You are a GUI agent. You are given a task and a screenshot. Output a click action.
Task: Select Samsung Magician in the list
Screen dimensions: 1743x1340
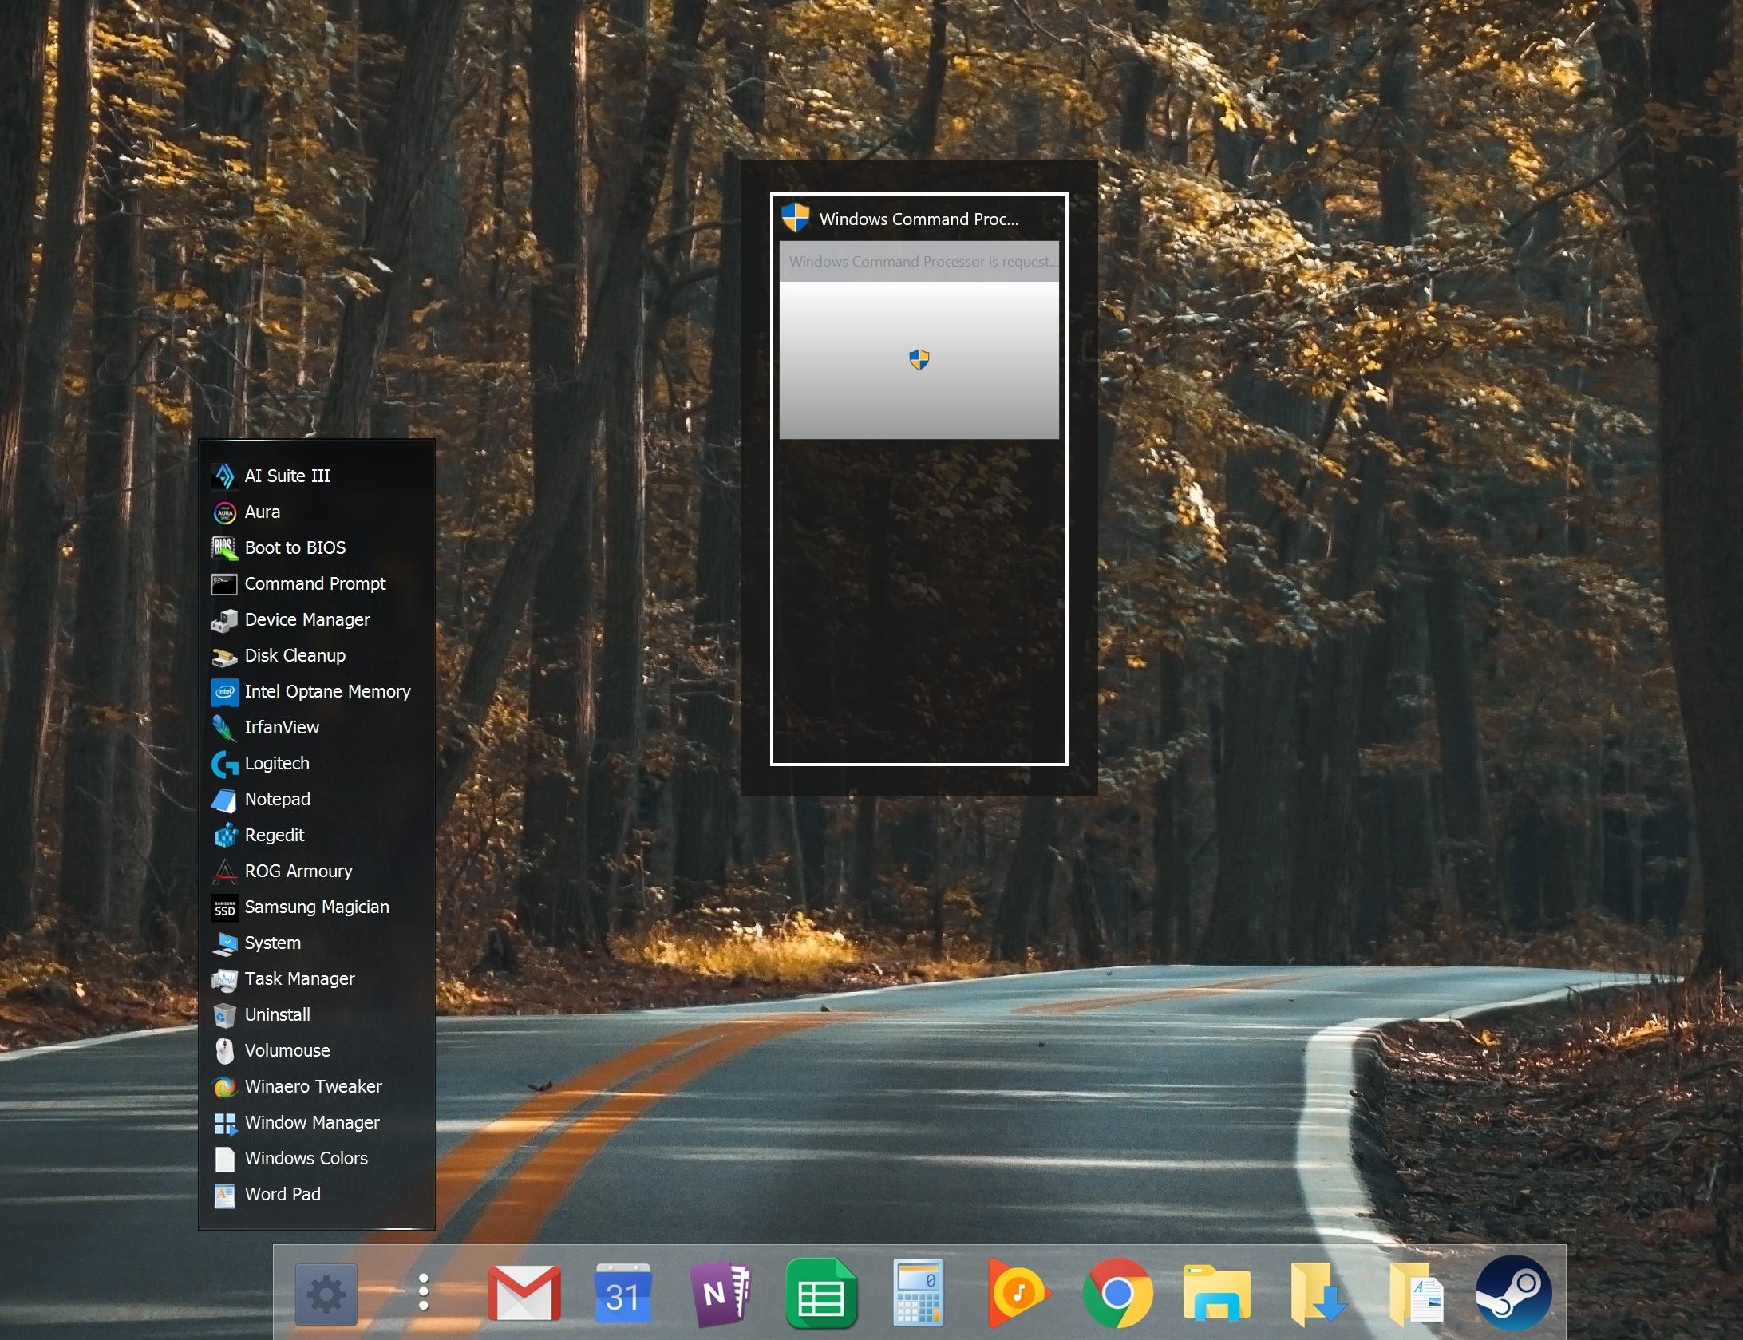316,907
